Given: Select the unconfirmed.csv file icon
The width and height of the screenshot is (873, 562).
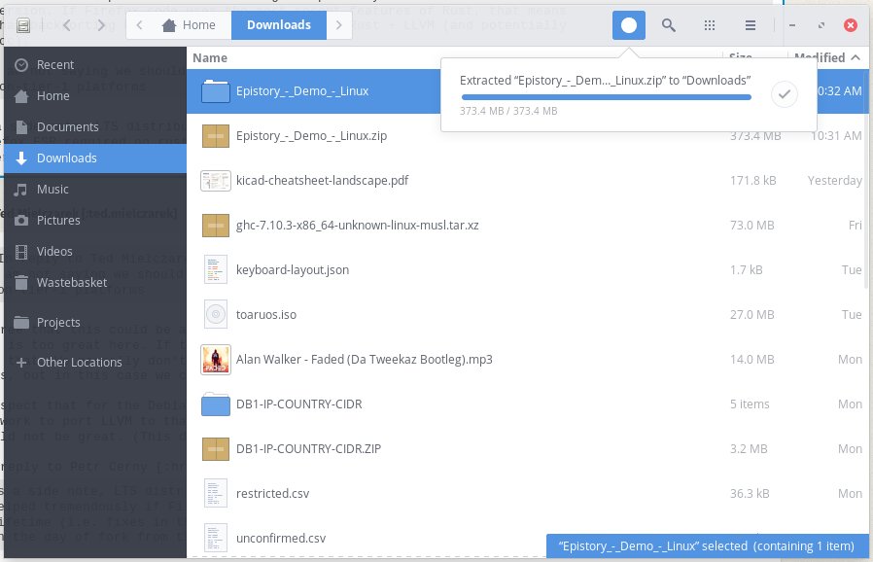Looking at the screenshot, I should (216, 538).
